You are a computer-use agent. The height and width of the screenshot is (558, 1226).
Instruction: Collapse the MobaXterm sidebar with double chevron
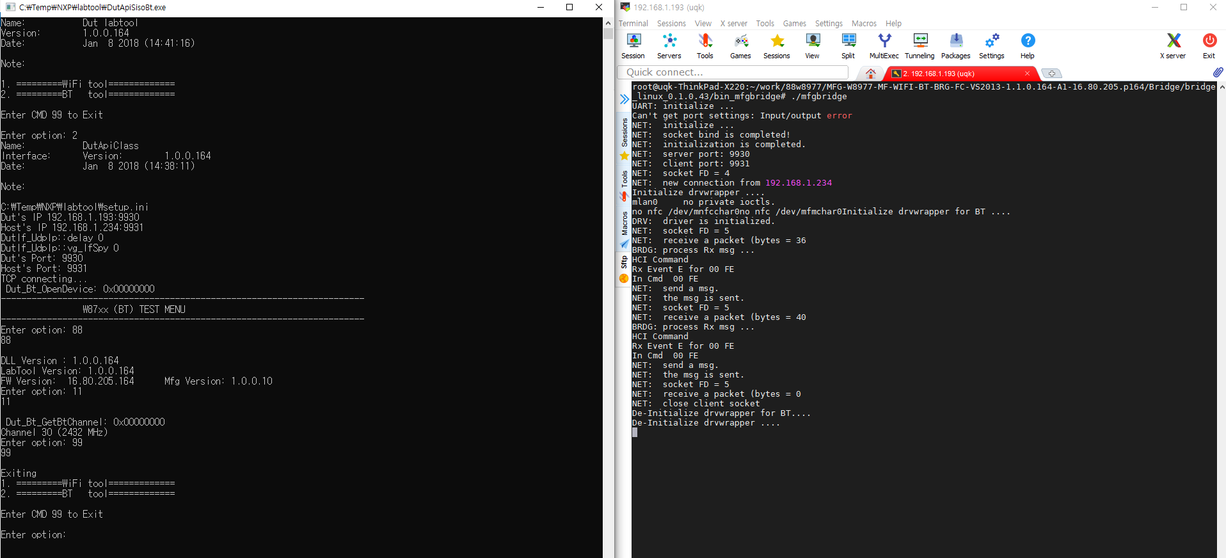pos(624,99)
